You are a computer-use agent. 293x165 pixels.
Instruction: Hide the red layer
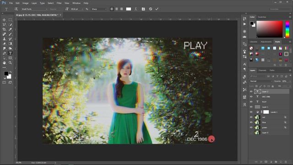pos(251,117)
